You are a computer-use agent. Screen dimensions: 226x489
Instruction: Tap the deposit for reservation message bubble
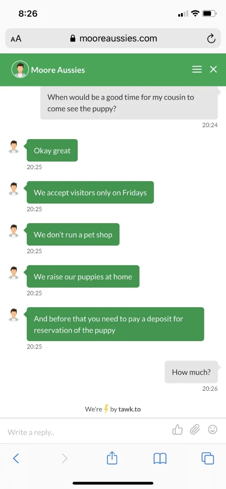tap(115, 324)
